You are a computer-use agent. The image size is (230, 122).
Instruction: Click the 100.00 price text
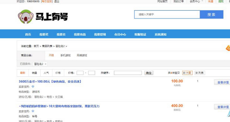pyautogui.click(x=177, y=81)
